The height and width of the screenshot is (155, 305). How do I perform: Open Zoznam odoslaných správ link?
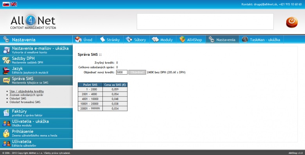(27, 95)
